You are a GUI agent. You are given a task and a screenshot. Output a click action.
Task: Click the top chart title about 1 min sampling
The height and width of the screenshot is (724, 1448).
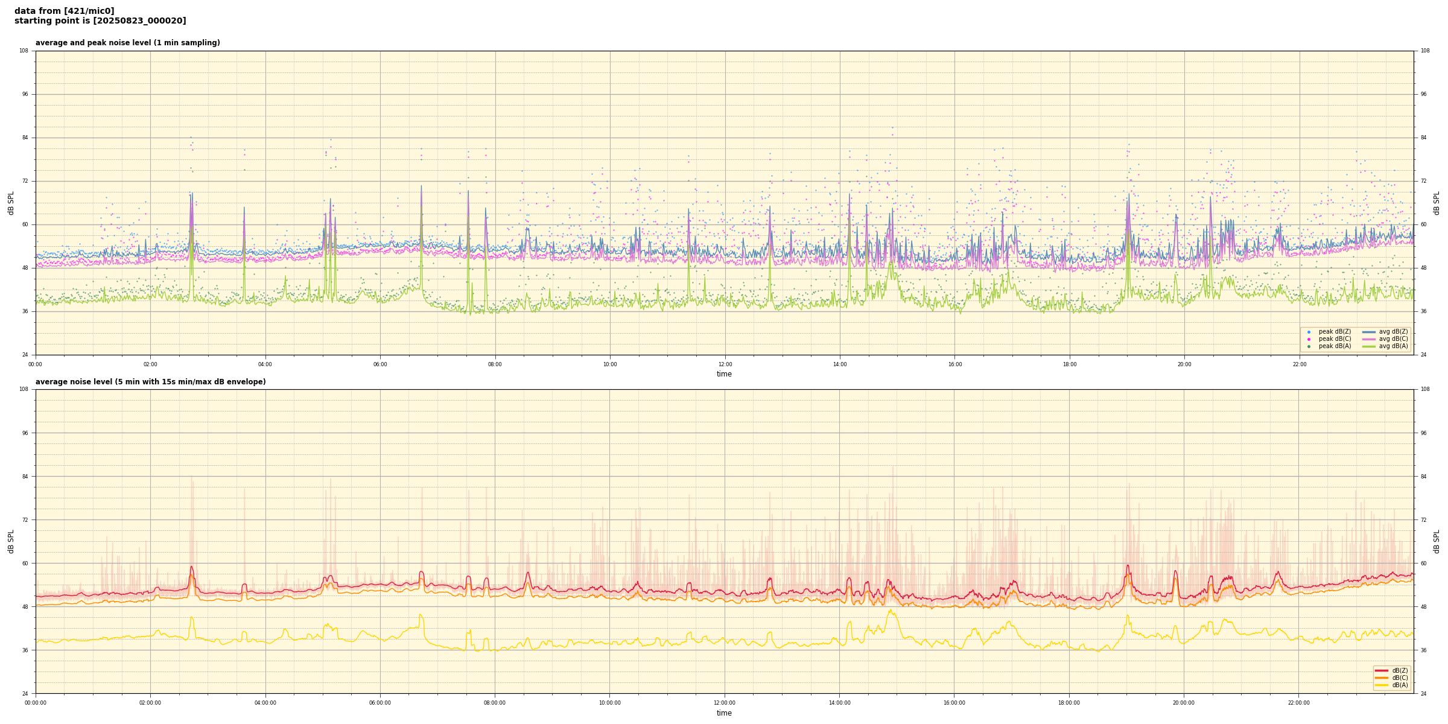click(x=127, y=43)
